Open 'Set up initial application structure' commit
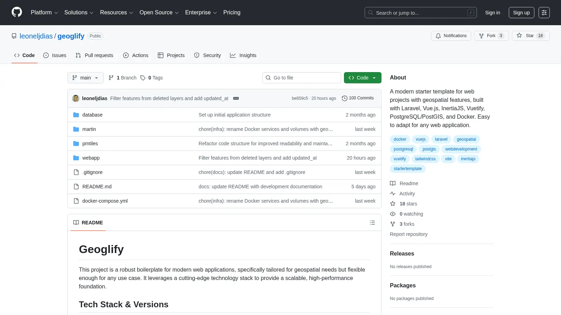The height and width of the screenshot is (315, 561). tap(235, 115)
